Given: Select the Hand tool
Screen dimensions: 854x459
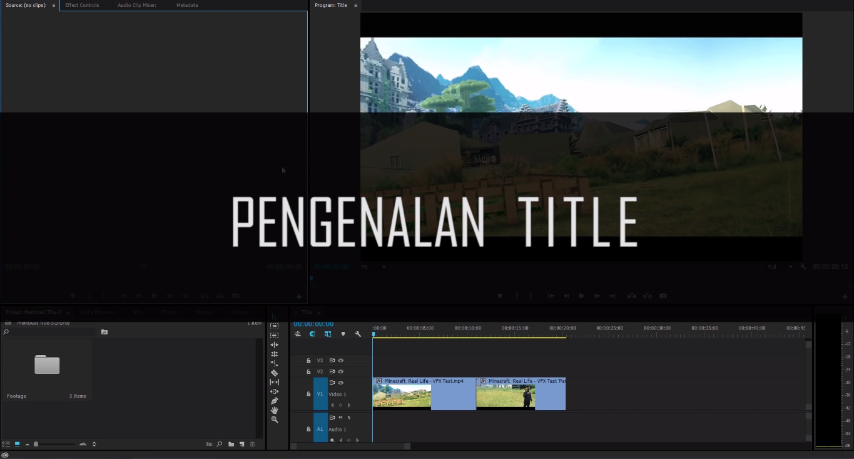Looking at the screenshot, I should point(274,410).
